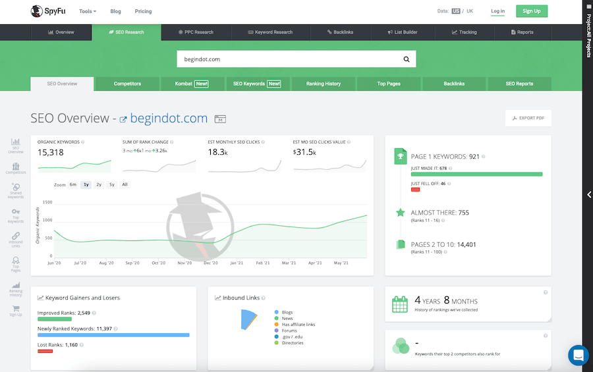
Task: Click help icon beside Est Monthly SEO Clicks
Action: pyautogui.click(x=263, y=142)
